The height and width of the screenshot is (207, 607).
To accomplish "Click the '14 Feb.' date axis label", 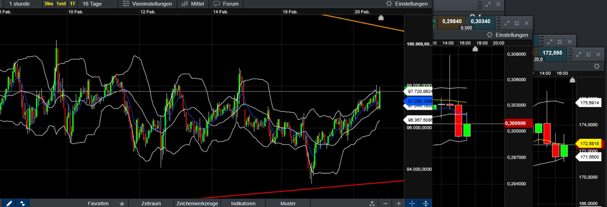I will pos(221,12).
